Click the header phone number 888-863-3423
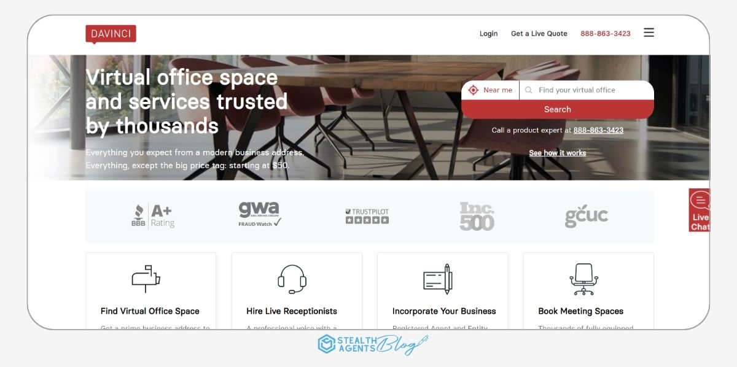Image resolution: width=737 pixels, height=367 pixels. pyautogui.click(x=606, y=34)
